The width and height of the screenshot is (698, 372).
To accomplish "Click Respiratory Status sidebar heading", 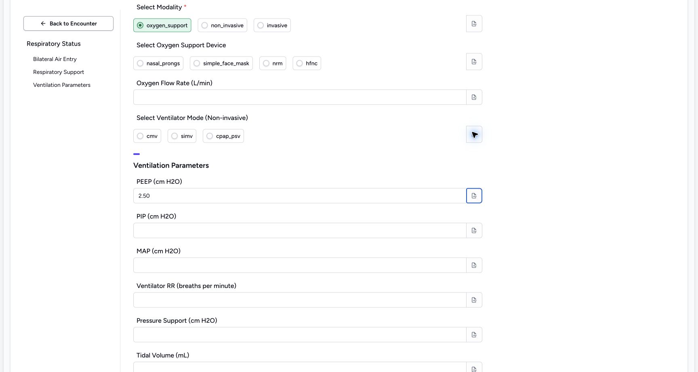I will tap(54, 44).
